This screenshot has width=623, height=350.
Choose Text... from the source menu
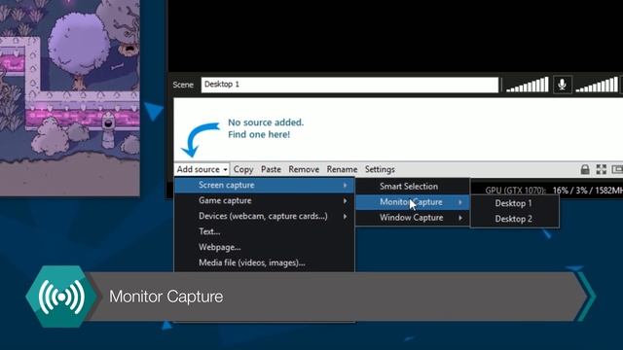click(x=264, y=231)
